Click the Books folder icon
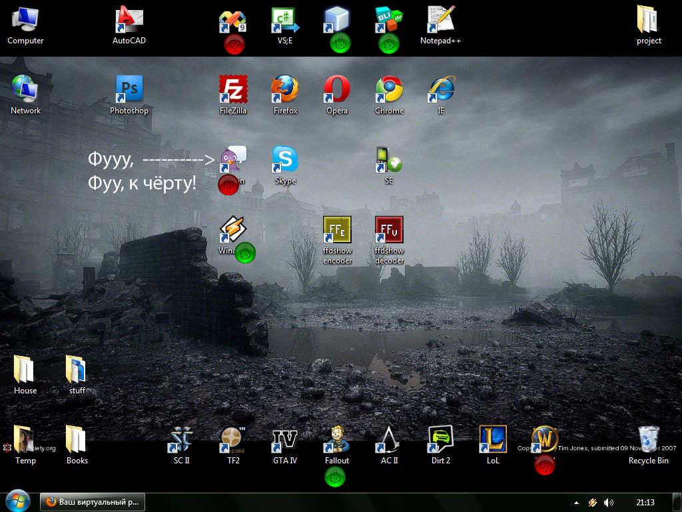Screen dimensions: 682x512 pyautogui.click(x=77, y=440)
